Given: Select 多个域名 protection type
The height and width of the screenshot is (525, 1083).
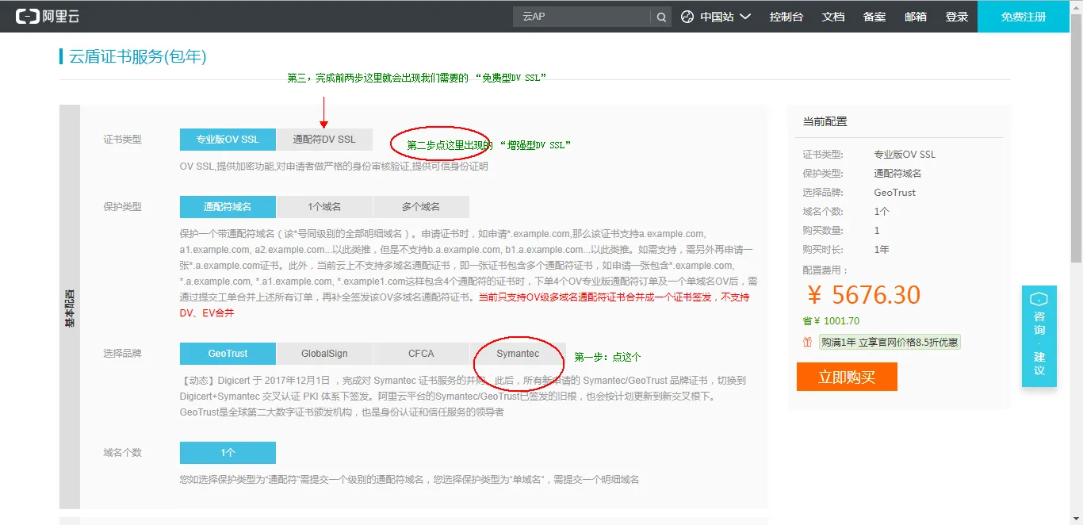Looking at the screenshot, I should click(x=422, y=206).
